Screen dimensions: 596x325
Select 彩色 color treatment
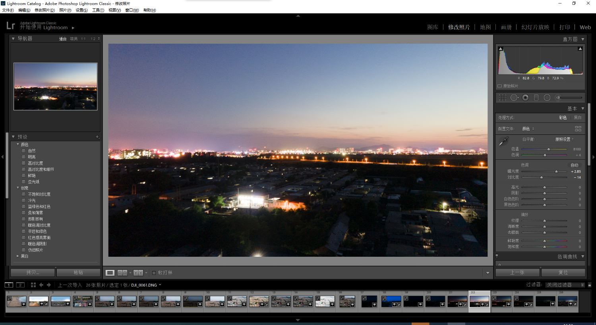point(563,117)
